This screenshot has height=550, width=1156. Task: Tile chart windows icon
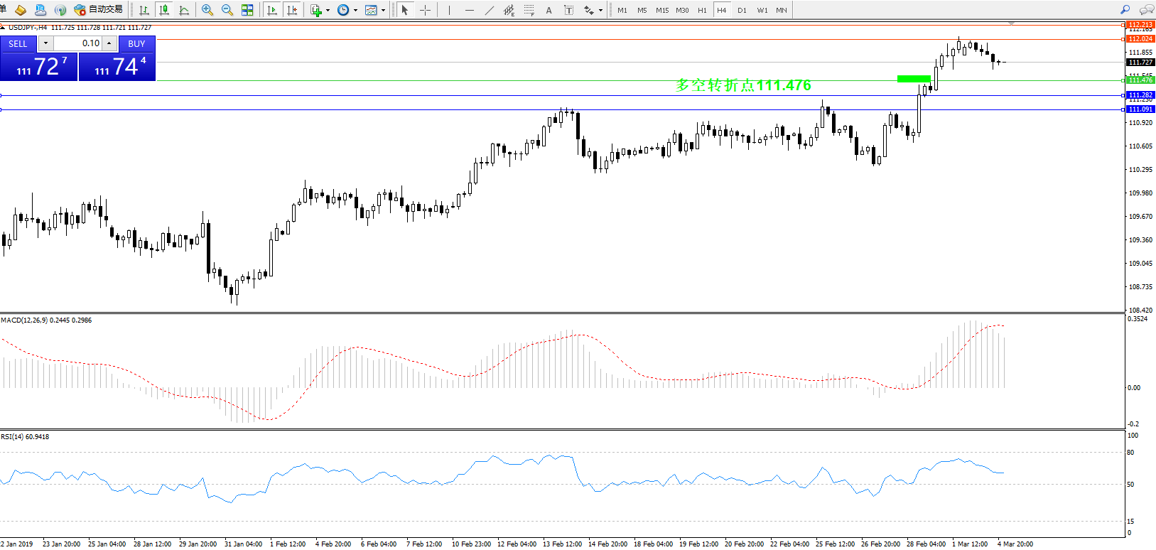247,10
